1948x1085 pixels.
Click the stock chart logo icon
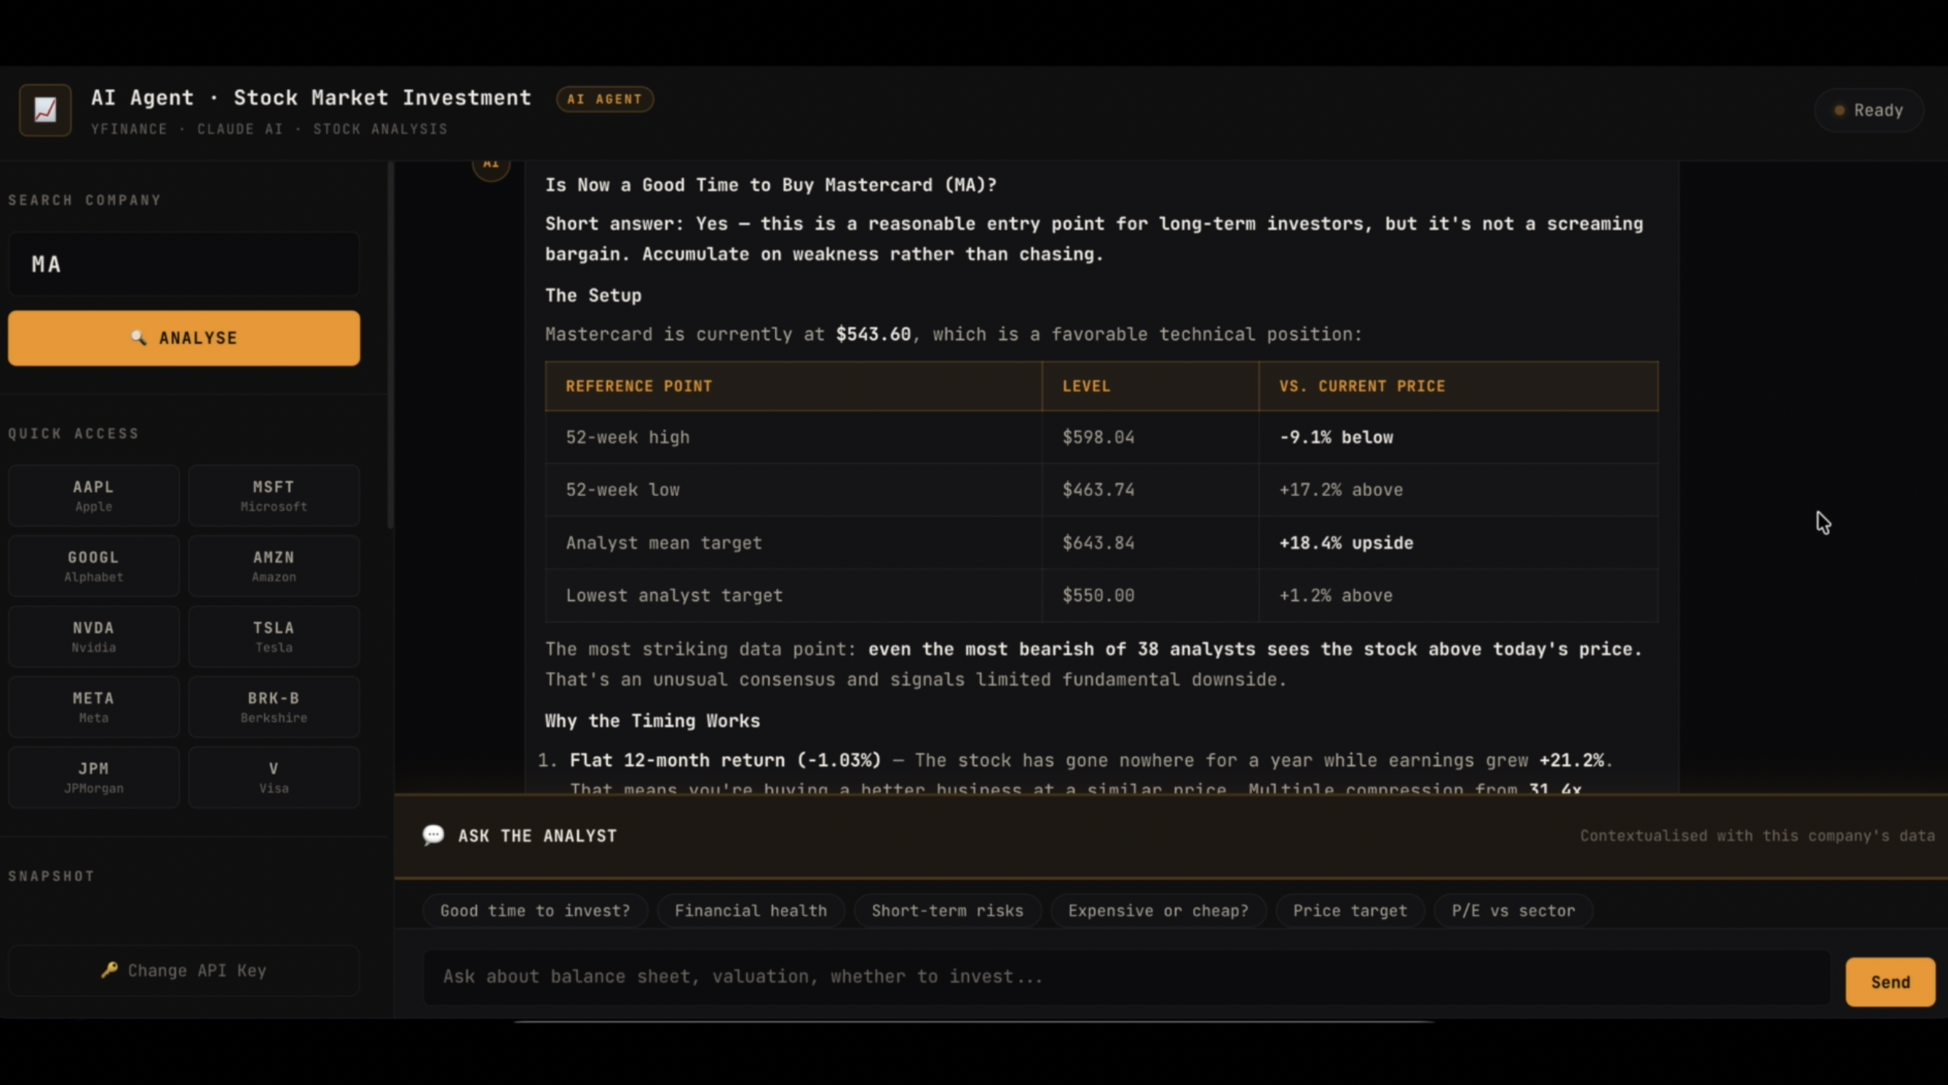44,111
